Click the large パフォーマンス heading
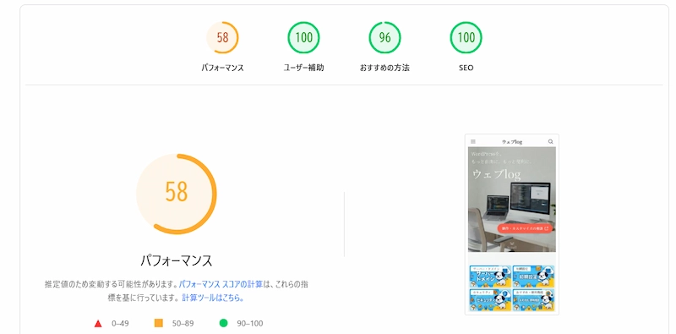Screen dimensions: 676x334 (177, 260)
